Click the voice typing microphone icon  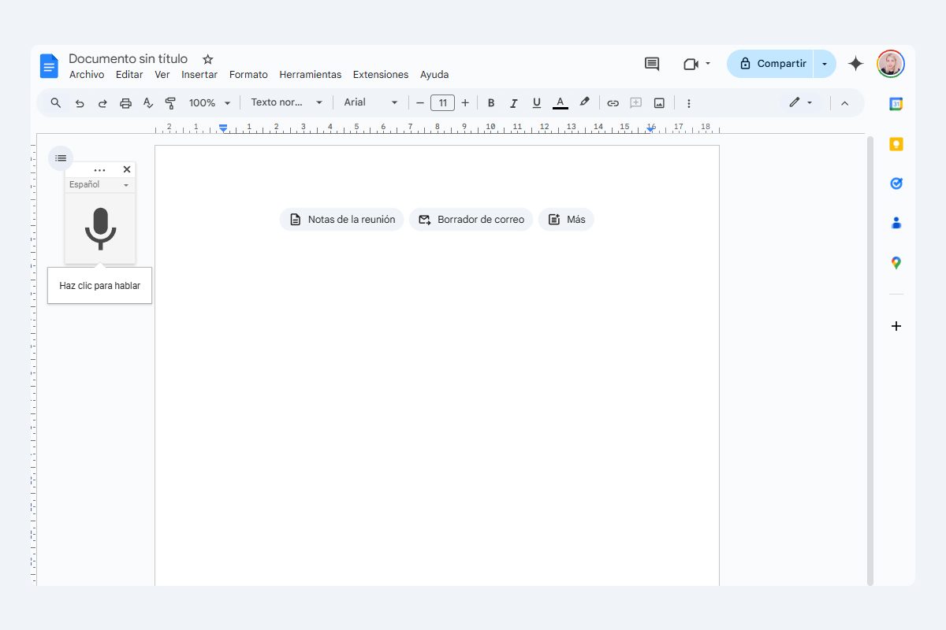pyautogui.click(x=99, y=228)
